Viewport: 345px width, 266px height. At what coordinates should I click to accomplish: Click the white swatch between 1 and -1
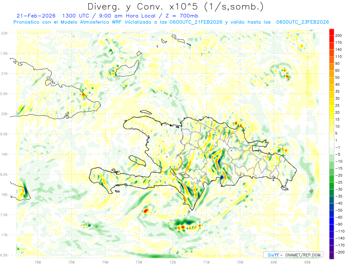[x=331, y=144]
